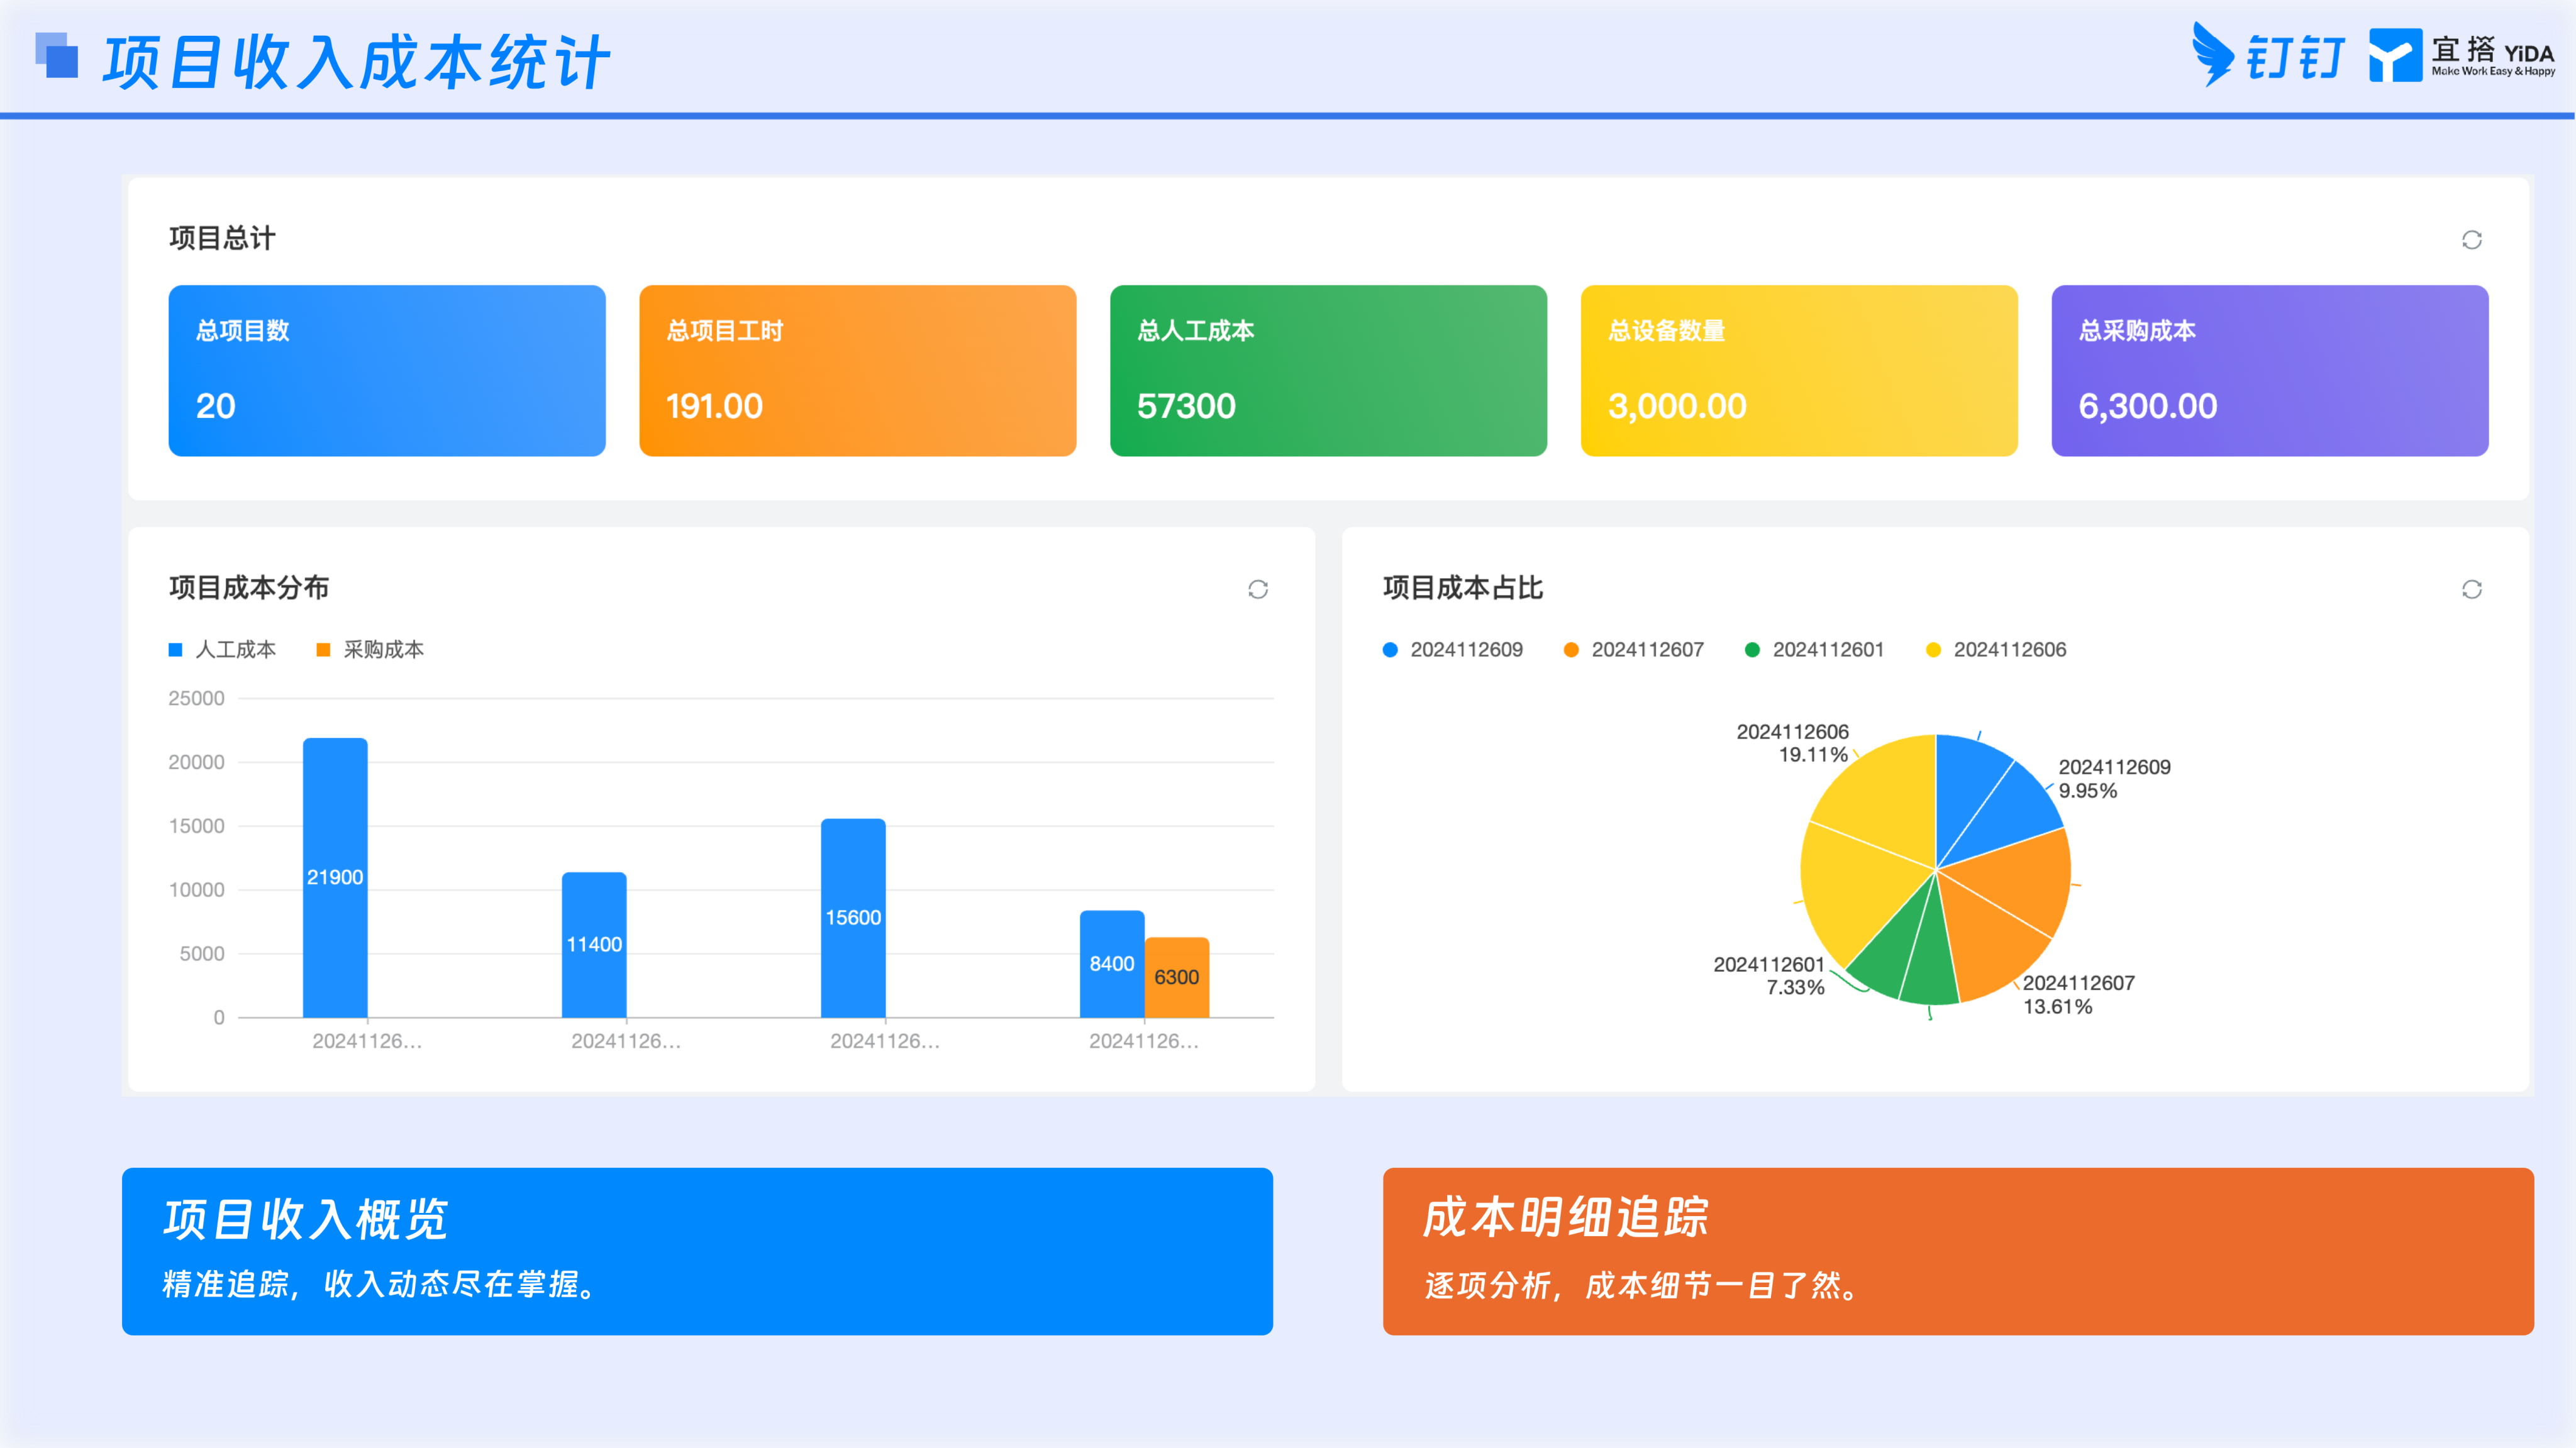Open the 总设备数量 summary card

(x=1799, y=371)
